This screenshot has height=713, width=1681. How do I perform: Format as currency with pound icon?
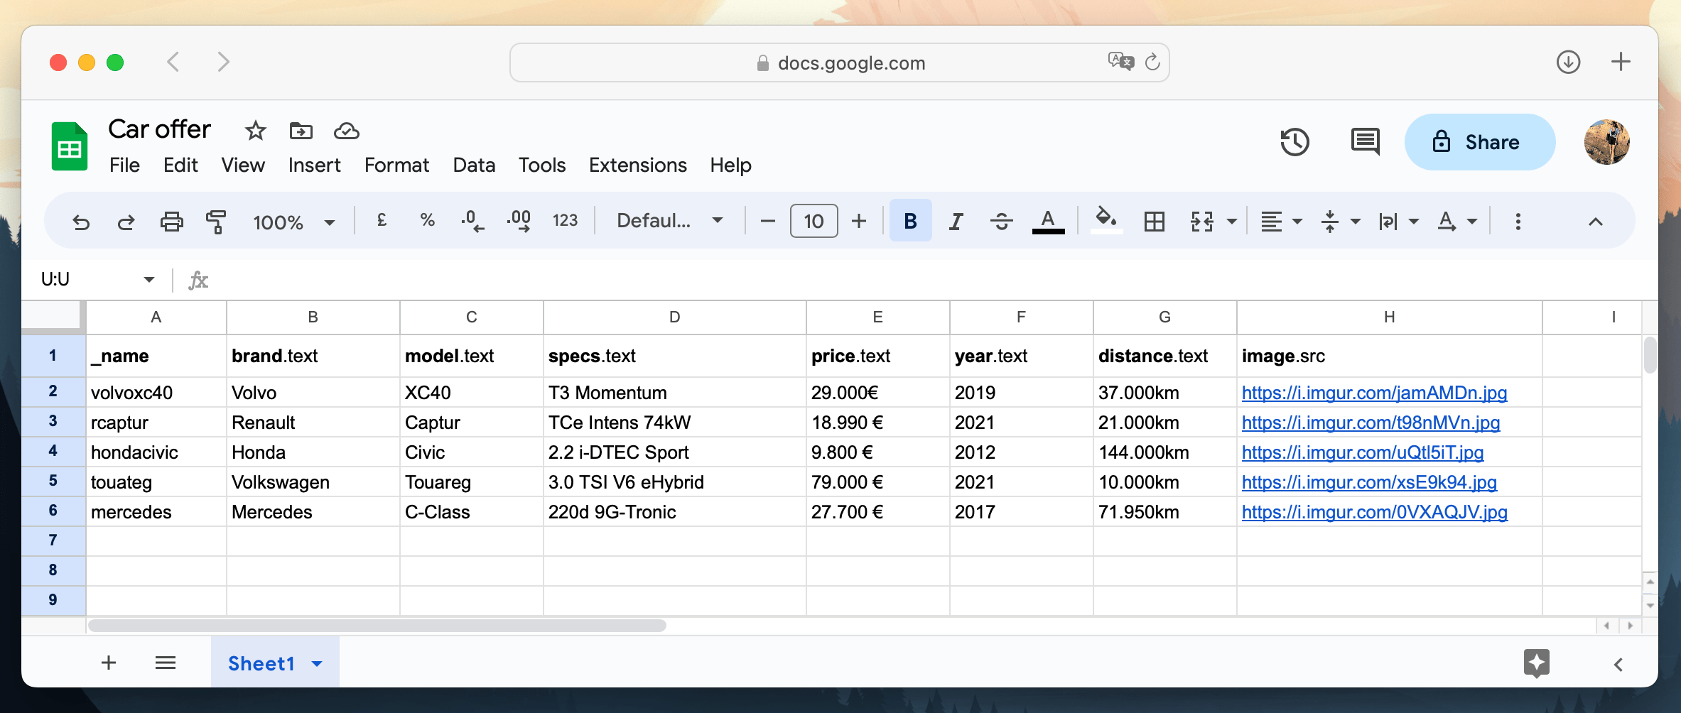pyautogui.click(x=382, y=220)
